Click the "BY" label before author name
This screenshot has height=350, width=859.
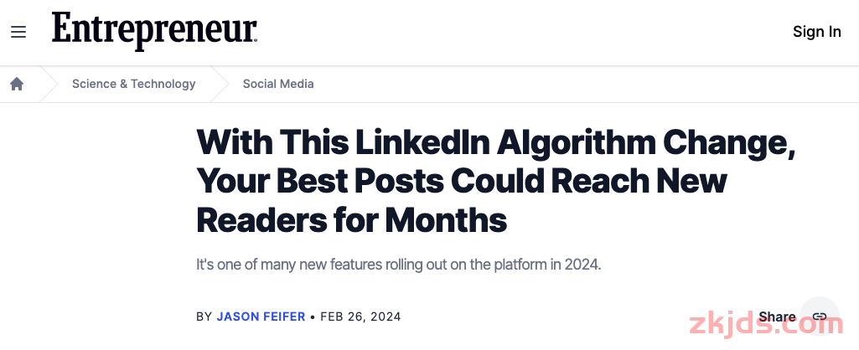pos(204,317)
